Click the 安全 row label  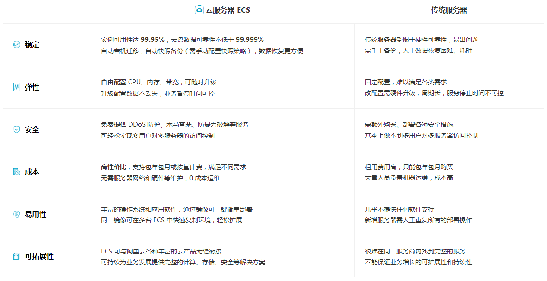click(x=32, y=129)
